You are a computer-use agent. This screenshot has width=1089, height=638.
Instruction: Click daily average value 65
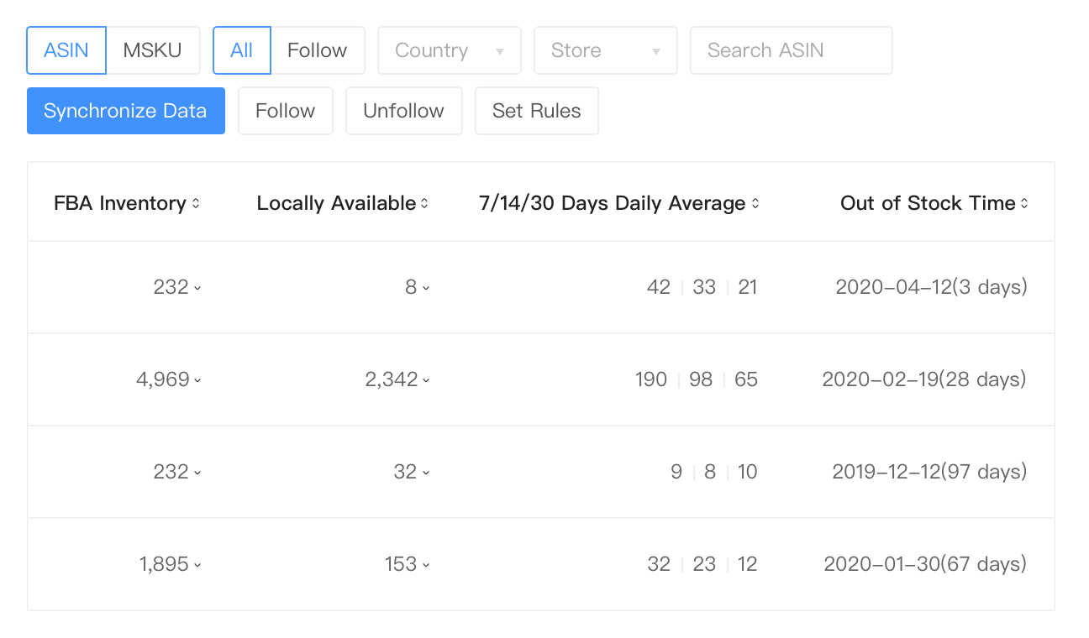pyautogui.click(x=746, y=379)
